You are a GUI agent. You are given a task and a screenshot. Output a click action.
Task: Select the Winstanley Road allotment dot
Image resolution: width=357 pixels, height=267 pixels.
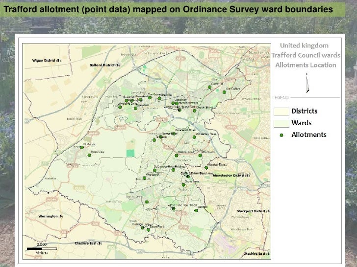pyautogui.click(x=194, y=137)
